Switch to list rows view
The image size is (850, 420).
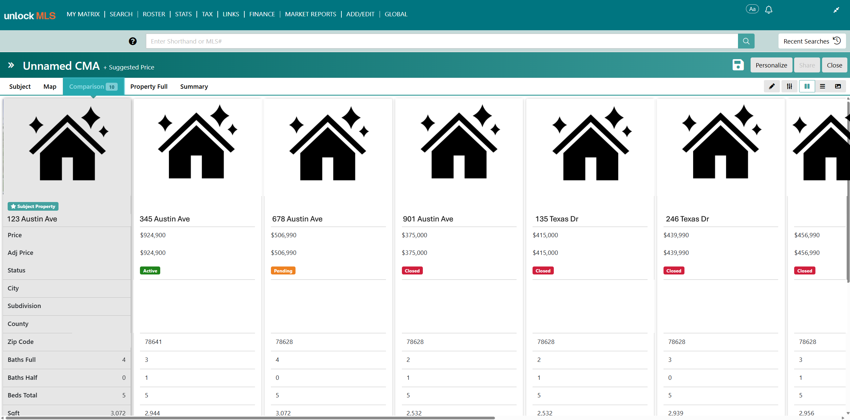(x=822, y=86)
